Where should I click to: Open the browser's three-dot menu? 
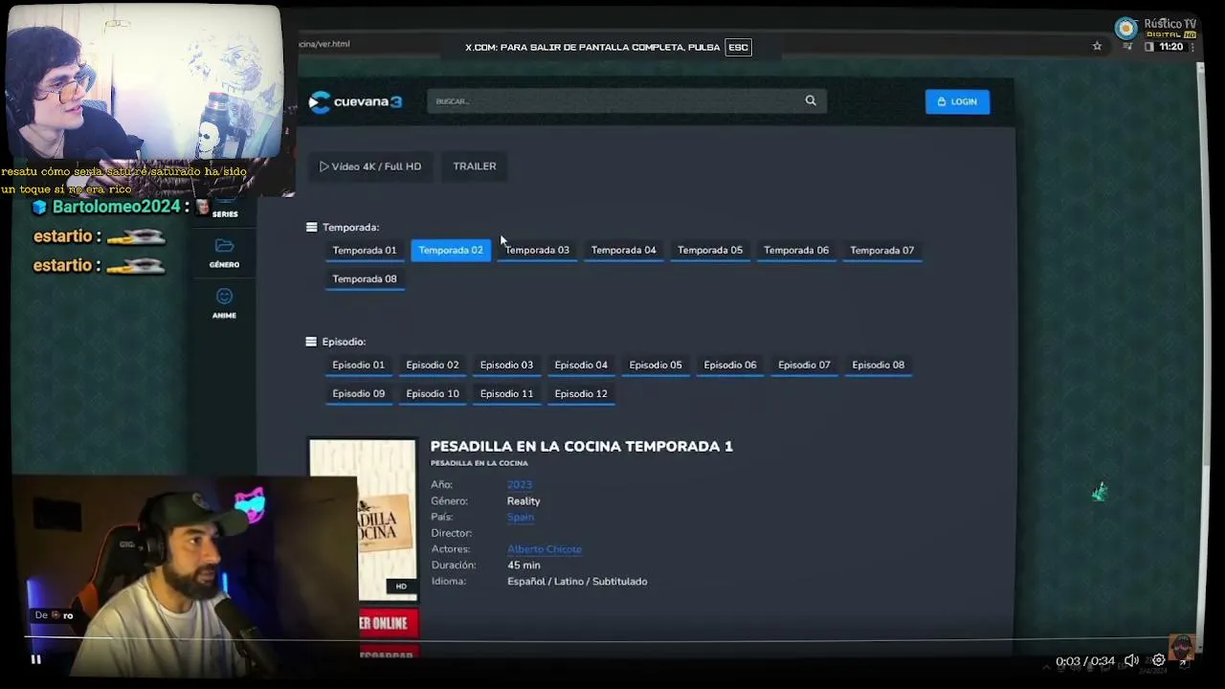(x=1191, y=46)
